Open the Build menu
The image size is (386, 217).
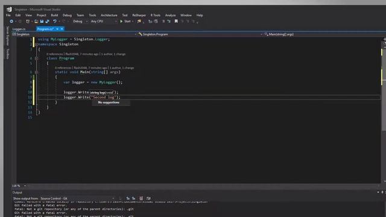54,15
